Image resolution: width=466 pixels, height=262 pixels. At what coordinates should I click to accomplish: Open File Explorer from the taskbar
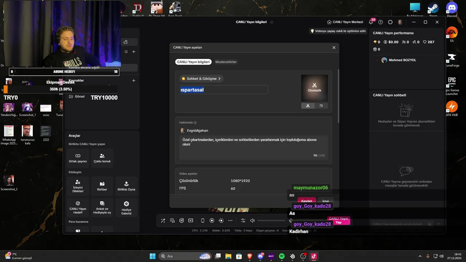(228, 256)
